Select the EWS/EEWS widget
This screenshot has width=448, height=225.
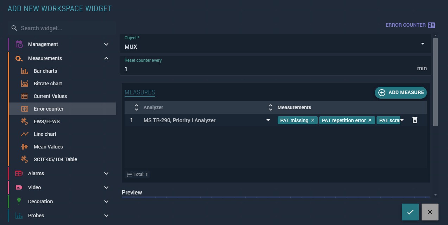46,121
